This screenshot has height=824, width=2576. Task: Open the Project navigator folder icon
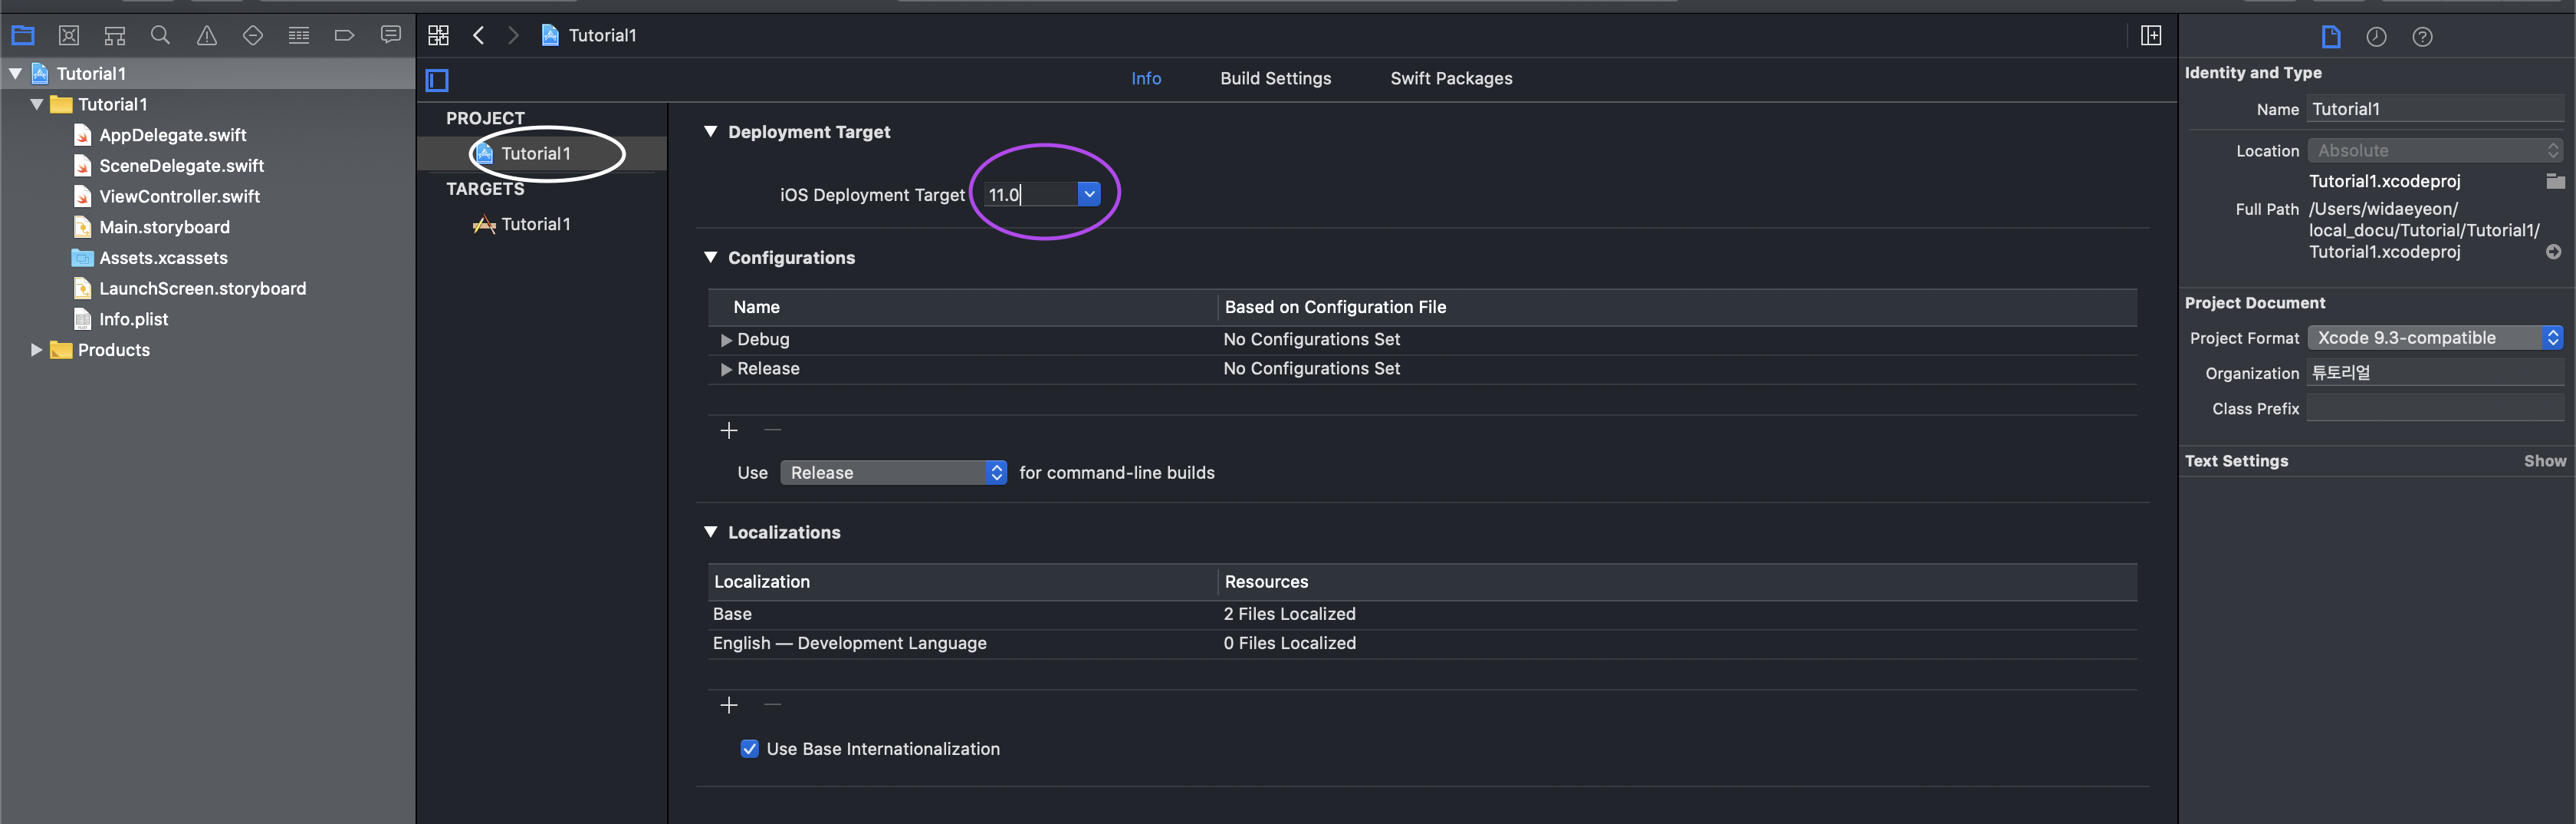(x=23, y=36)
